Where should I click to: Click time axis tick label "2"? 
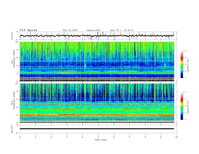[x=51, y=137]
